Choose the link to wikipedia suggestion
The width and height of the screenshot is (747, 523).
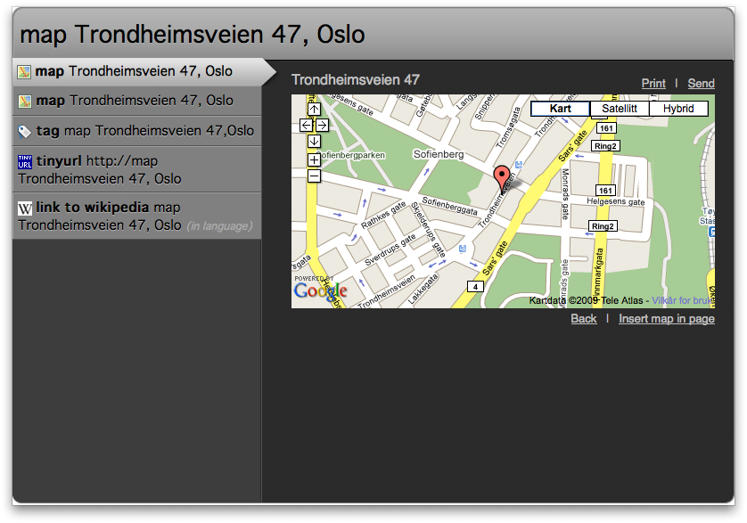point(134,216)
